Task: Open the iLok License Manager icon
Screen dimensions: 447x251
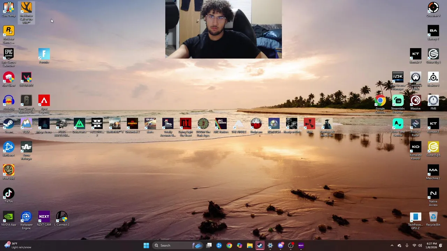Action: click(398, 81)
